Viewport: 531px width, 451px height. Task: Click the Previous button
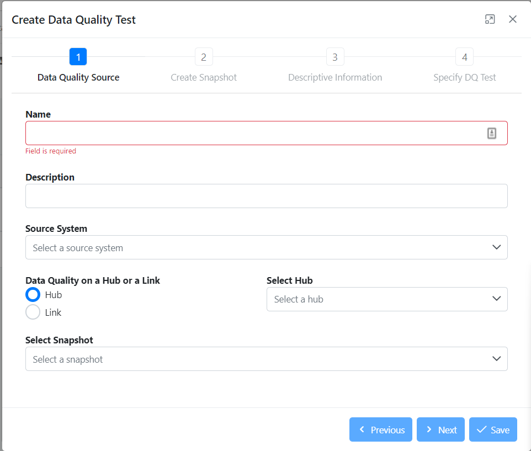pos(381,429)
